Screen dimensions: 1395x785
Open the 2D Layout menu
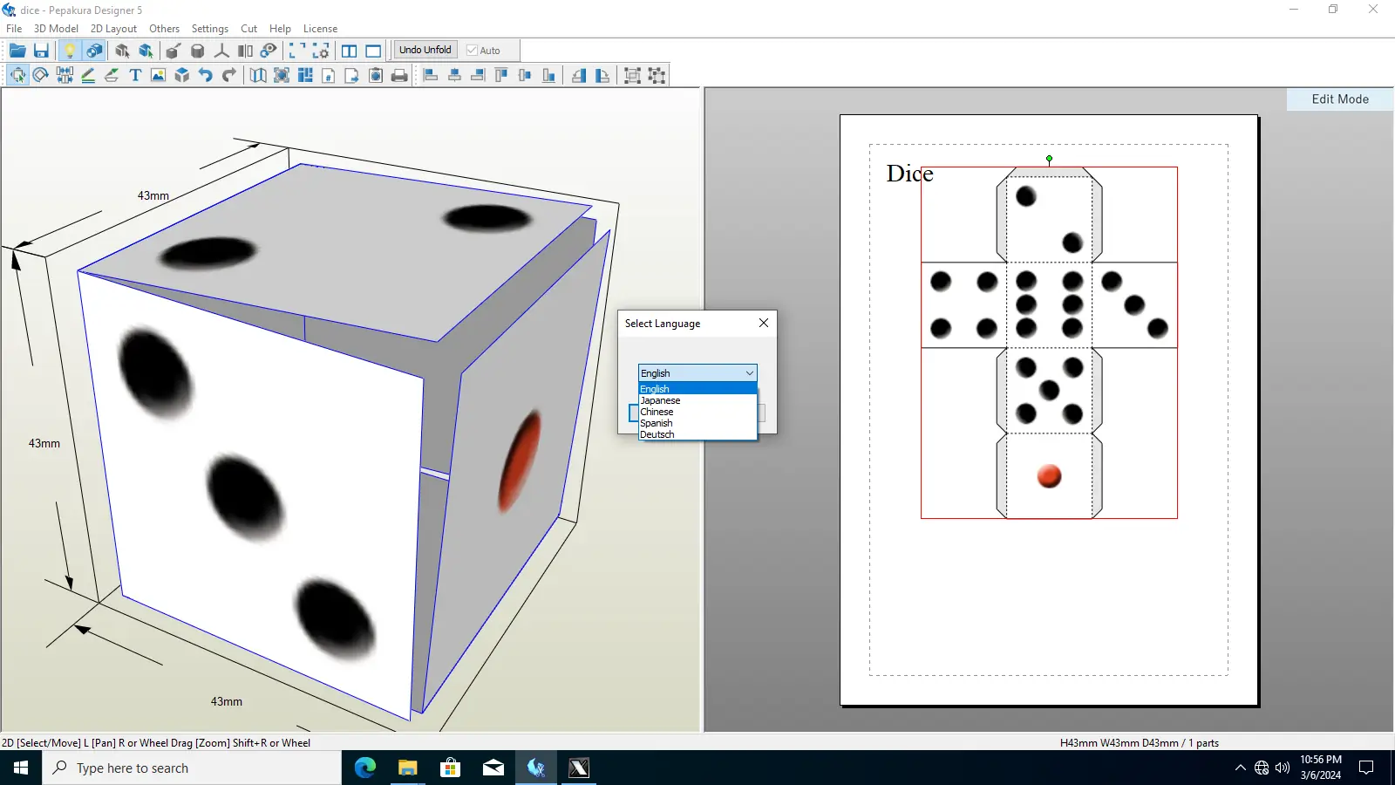point(113,29)
